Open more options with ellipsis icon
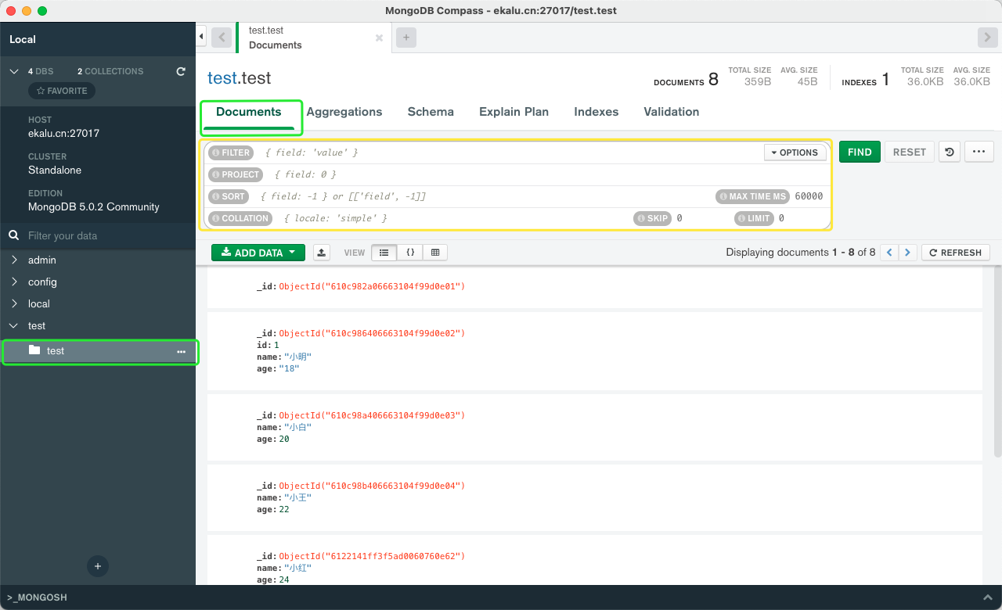Viewport: 1002px width, 610px height. point(979,152)
